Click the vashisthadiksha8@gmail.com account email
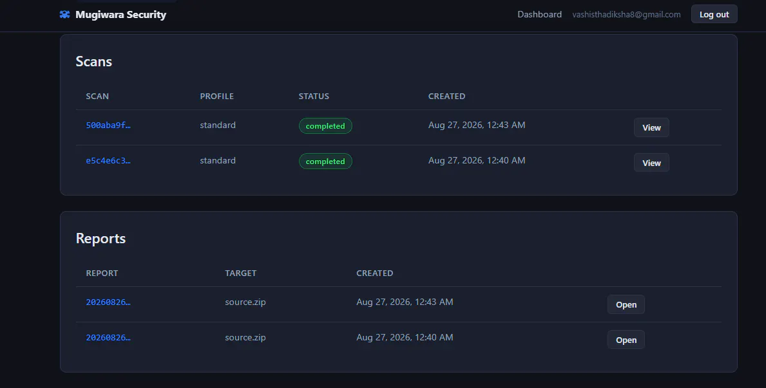 (x=626, y=15)
